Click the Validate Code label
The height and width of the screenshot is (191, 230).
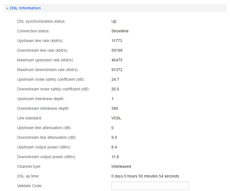click(30, 186)
